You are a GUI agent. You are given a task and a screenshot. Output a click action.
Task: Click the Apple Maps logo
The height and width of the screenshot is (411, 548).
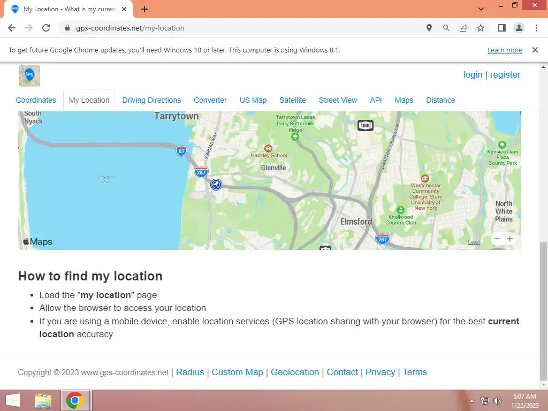(x=38, y=241)
